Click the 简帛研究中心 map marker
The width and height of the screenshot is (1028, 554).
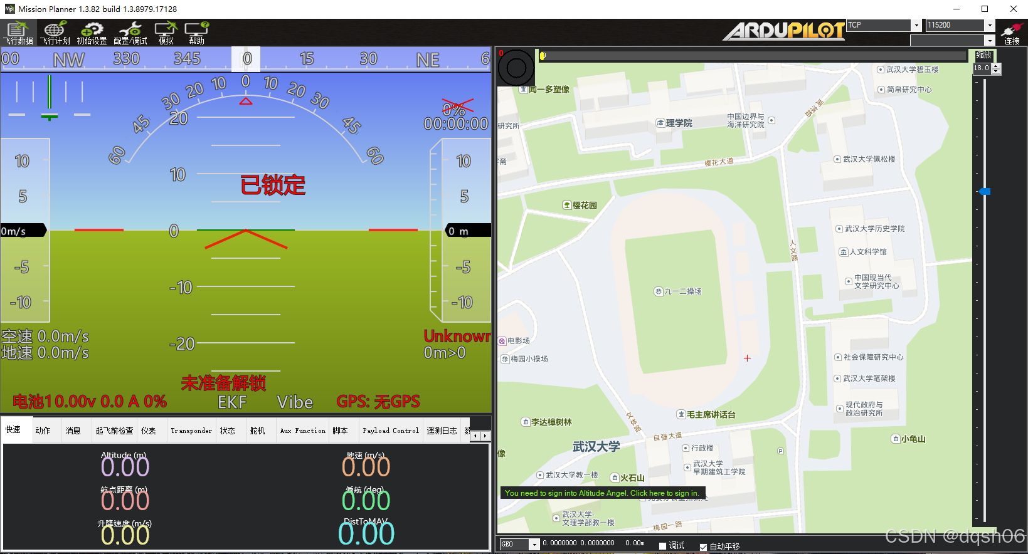click(881, 90)
